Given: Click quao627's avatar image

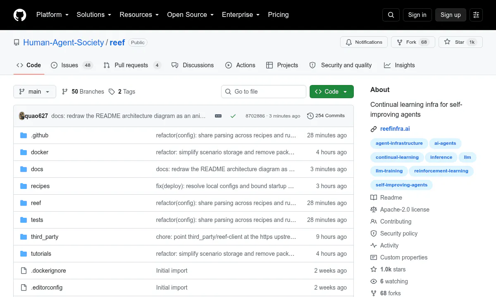Looking at the screenshot, I should point(22,116).
